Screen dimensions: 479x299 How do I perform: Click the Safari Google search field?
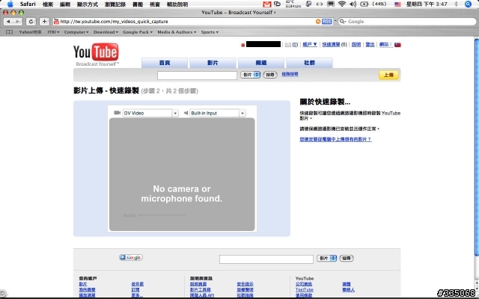coord(407,22)
